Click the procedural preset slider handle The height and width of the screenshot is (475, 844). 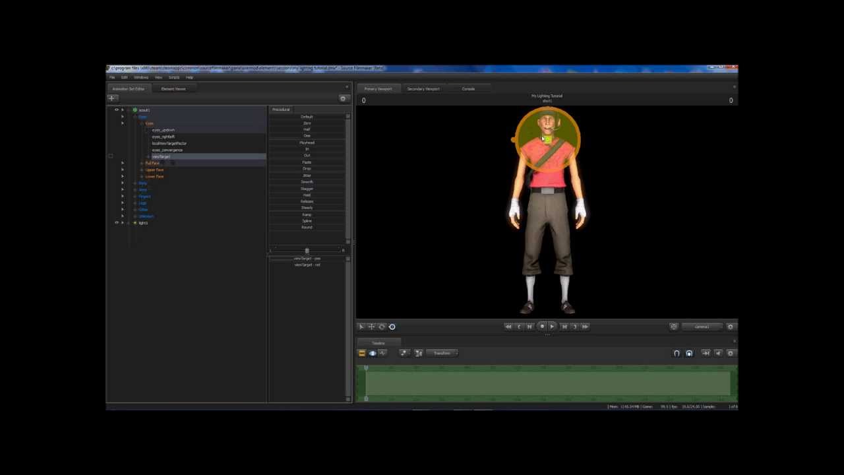[307, 251]
